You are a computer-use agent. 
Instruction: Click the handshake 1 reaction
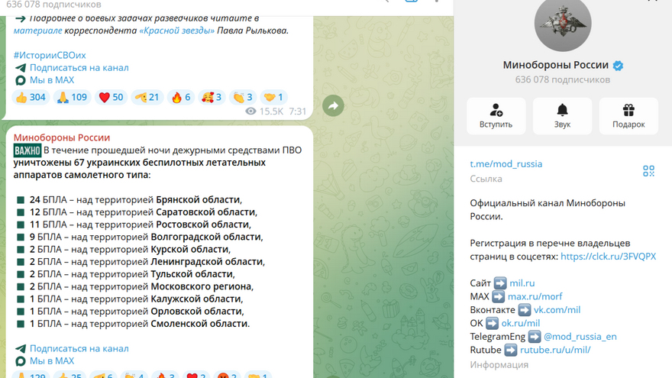pyautogui.click(x=274, y=97)
